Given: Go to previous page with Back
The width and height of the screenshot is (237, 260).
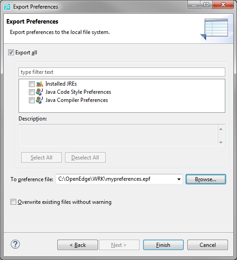Looking at the screenshot, I should 78,245.
